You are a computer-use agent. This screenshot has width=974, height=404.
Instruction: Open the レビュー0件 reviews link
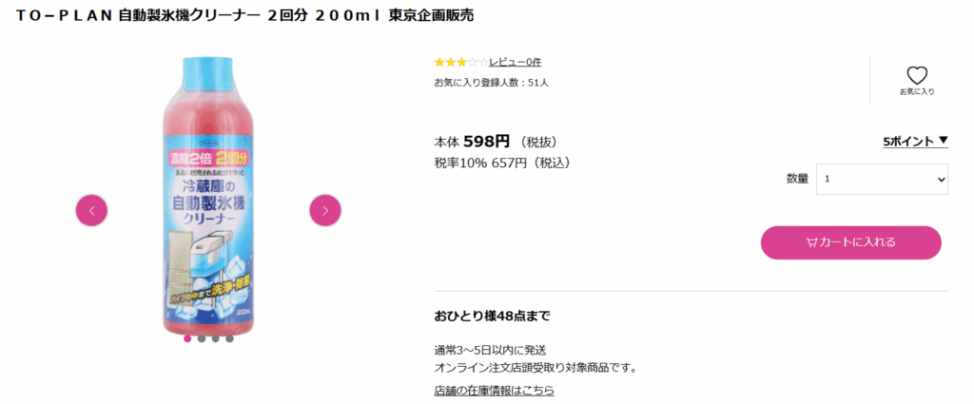[515, 62]
